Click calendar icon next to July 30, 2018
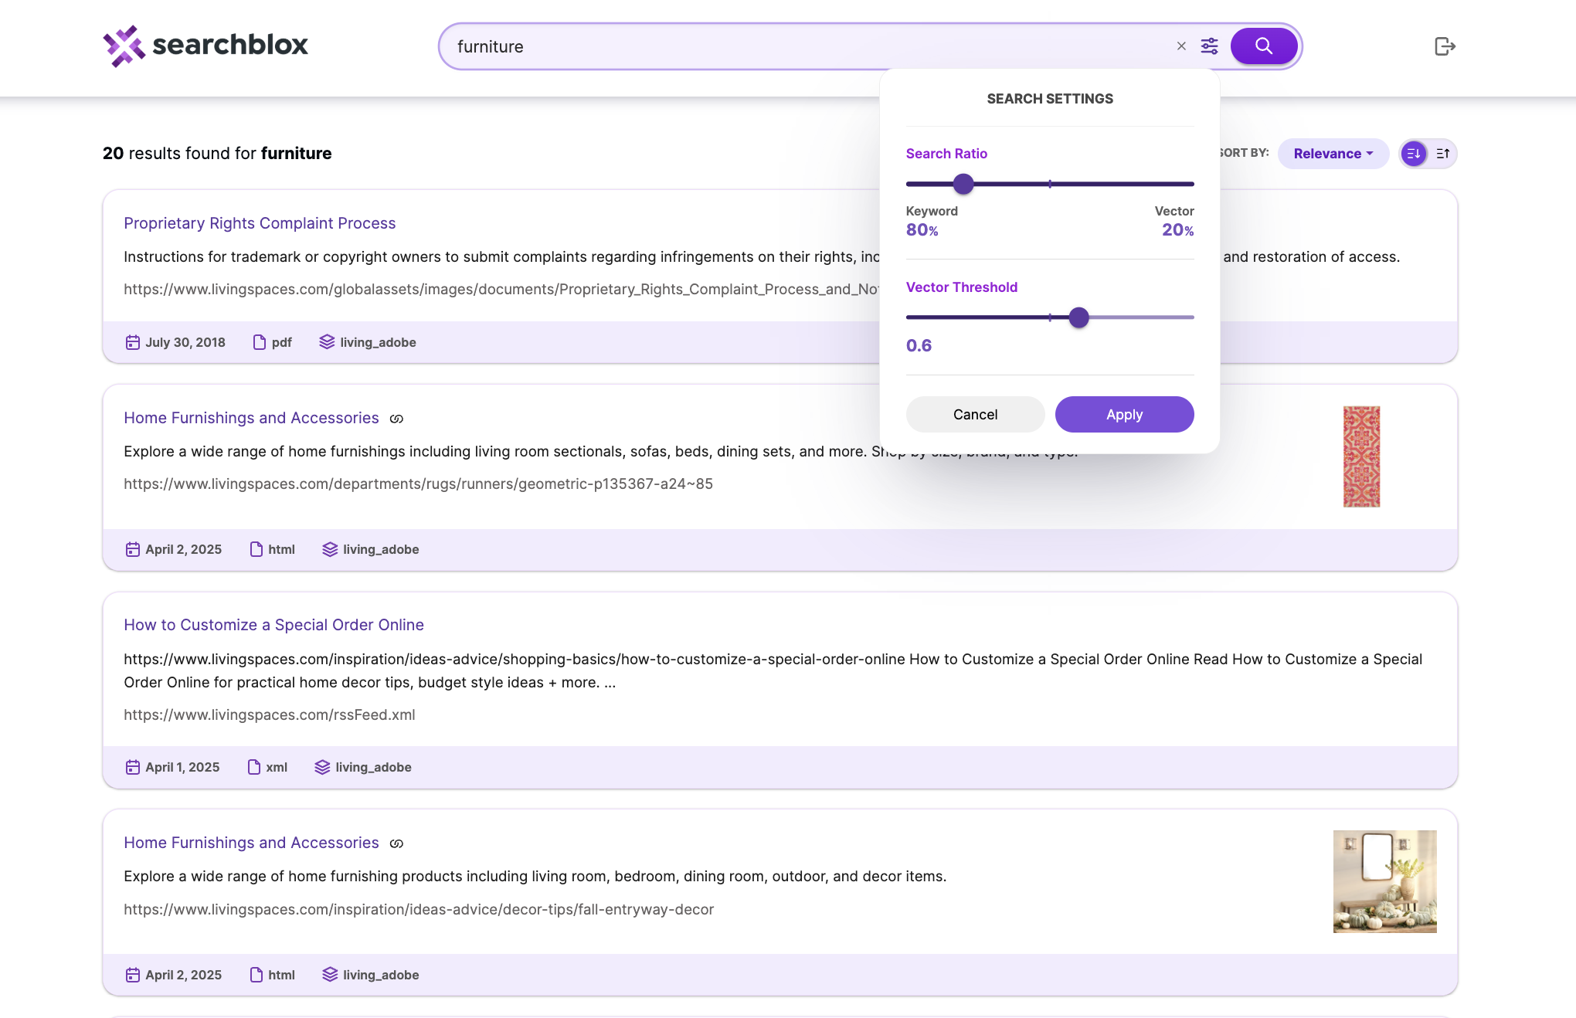The height and width of the screenshot is (1018, 1576). 133,342
